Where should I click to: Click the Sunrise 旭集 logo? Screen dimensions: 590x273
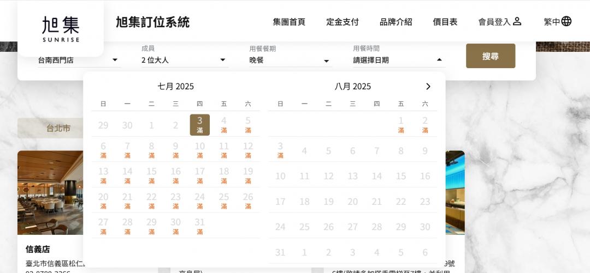(61, 29)
